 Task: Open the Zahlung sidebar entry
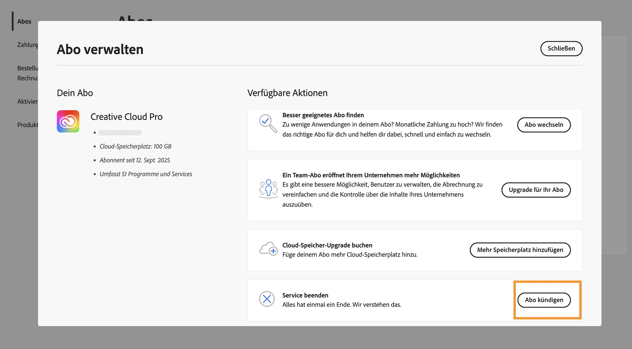click(x=28, y=45)
